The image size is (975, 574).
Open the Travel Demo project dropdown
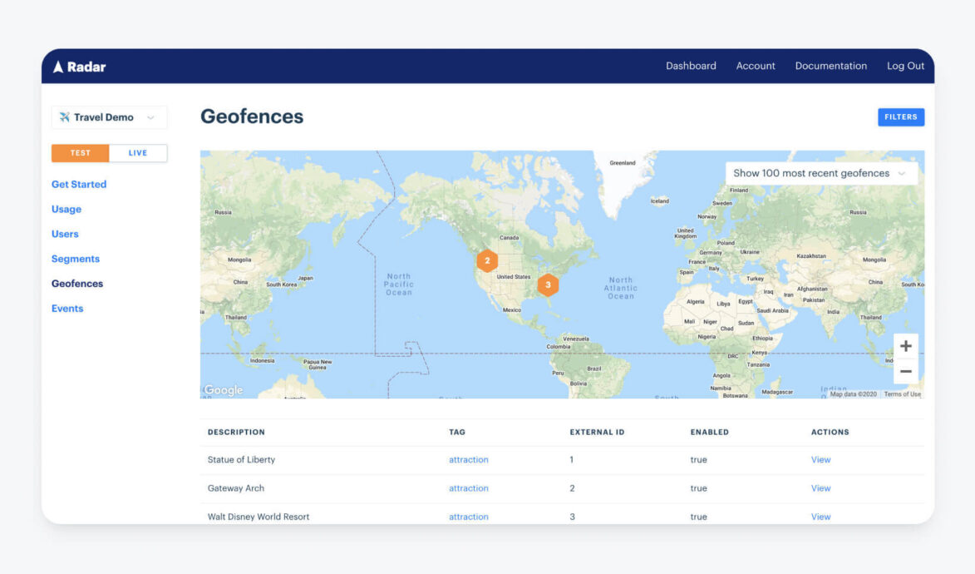coord(109,117)
